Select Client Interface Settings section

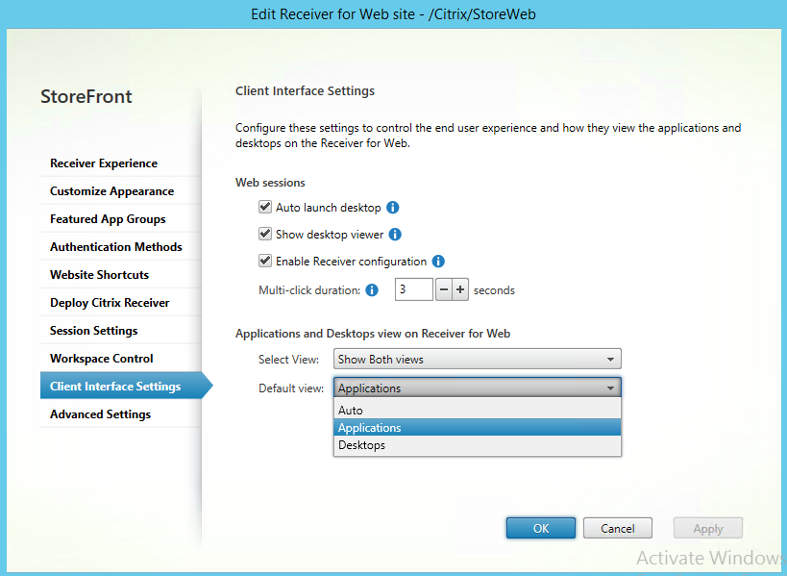(126, 387)
